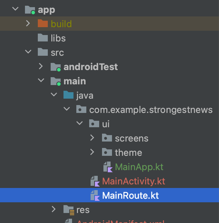Click the Kotlin file icon beside MainApp.kt
This screenshot has width=219, height=223.
108,167
